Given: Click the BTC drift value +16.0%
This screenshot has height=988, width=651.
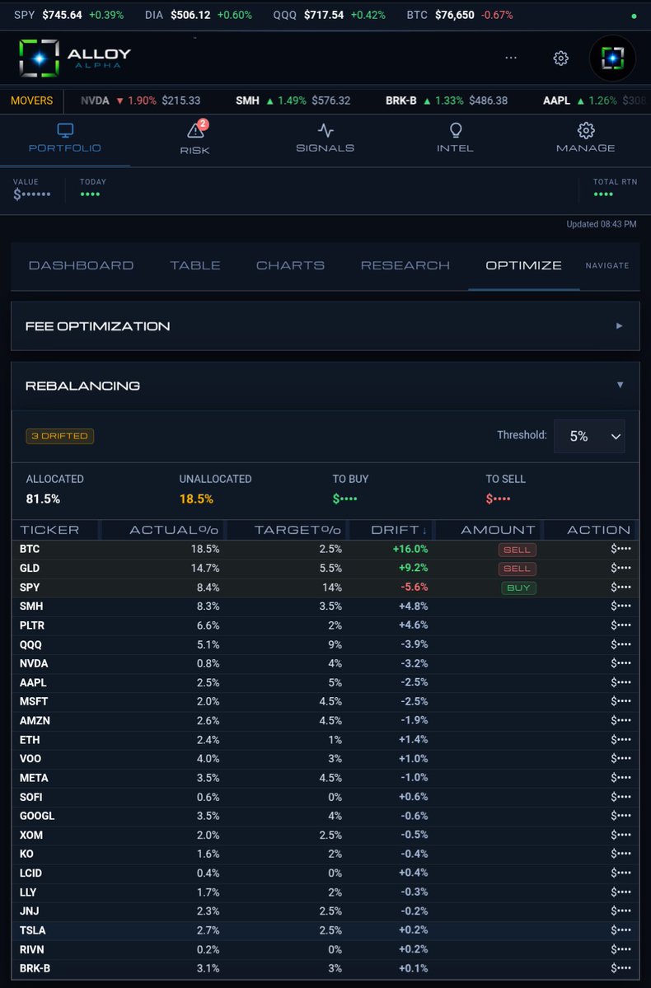Looking at the screenshot, I should 410,549.
